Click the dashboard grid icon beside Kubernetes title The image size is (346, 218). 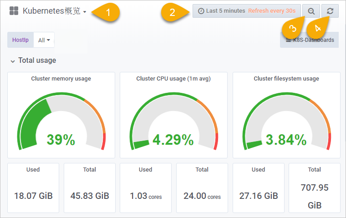coord(14,11)
